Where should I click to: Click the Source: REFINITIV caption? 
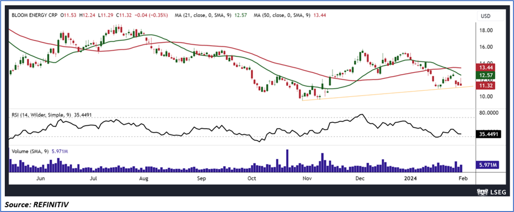point(37,205)
